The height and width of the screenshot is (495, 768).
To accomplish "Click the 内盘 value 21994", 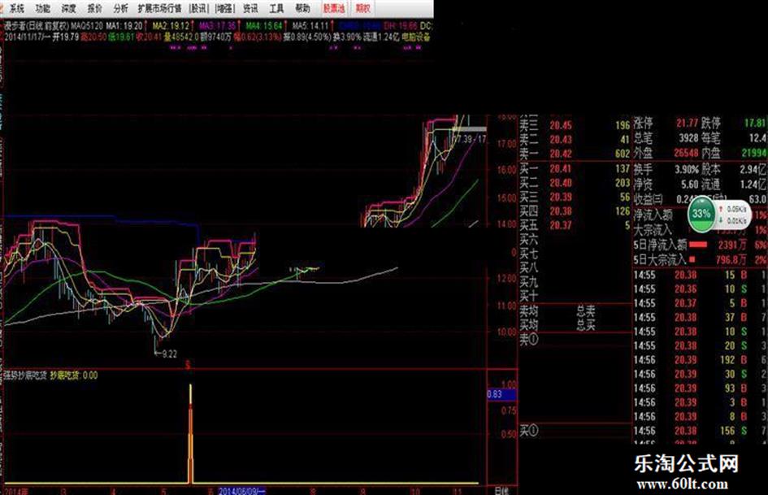I will point(754,154).
